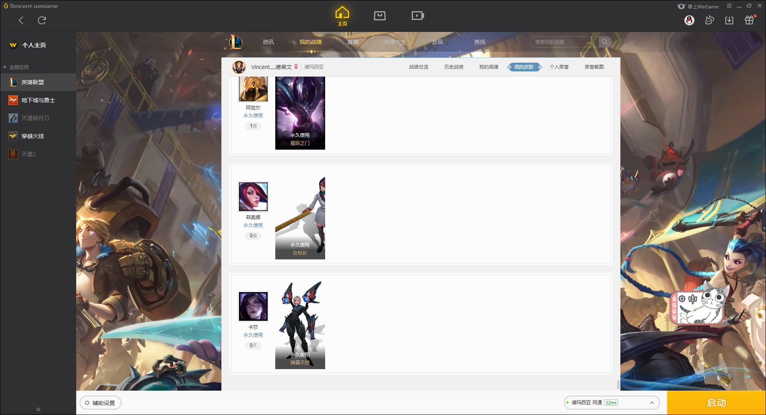Click the 0/7 skin count badge

[x=253, y=346]
